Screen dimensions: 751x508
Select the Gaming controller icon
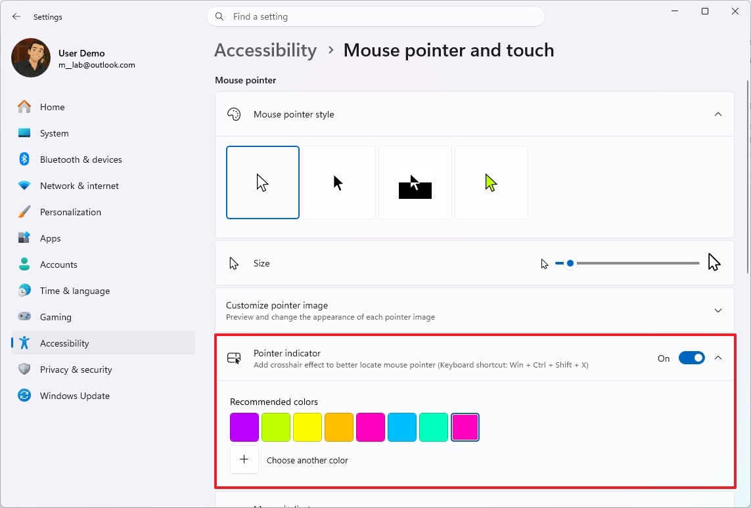coord(24,316)
